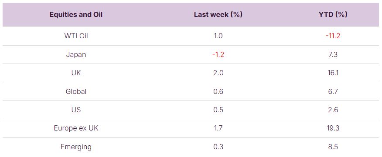Select the Emerging row label

[76, 147]
